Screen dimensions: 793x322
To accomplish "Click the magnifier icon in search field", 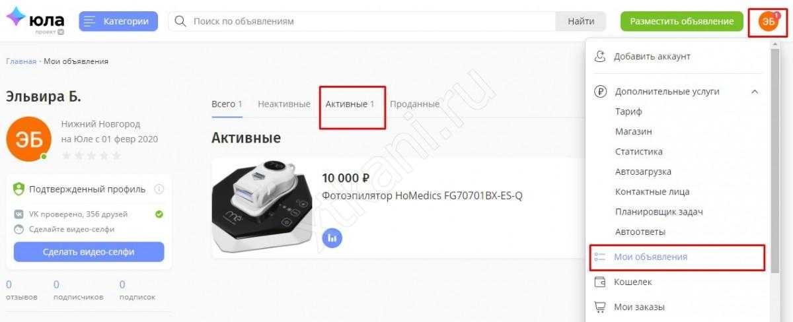I will click(x=180, y=21).
